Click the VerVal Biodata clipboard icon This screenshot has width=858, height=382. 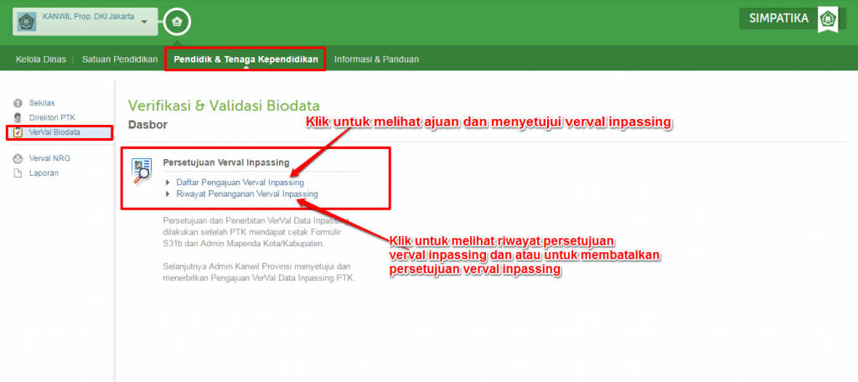18,132
